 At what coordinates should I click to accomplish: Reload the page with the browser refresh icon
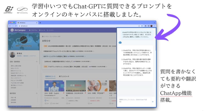[x=16, y=26]
